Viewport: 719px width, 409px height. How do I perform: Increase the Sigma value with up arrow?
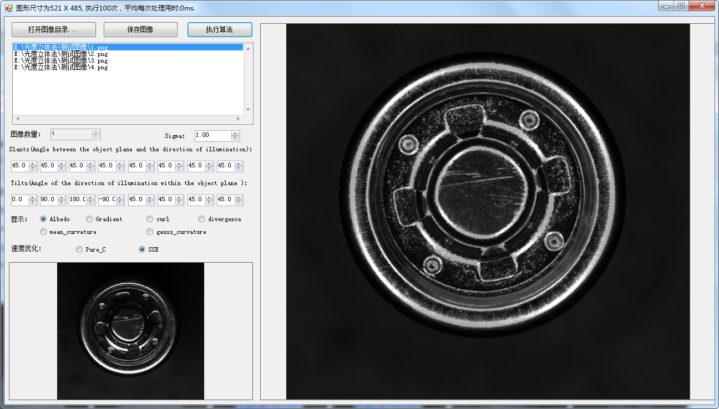tap(236, 133)
